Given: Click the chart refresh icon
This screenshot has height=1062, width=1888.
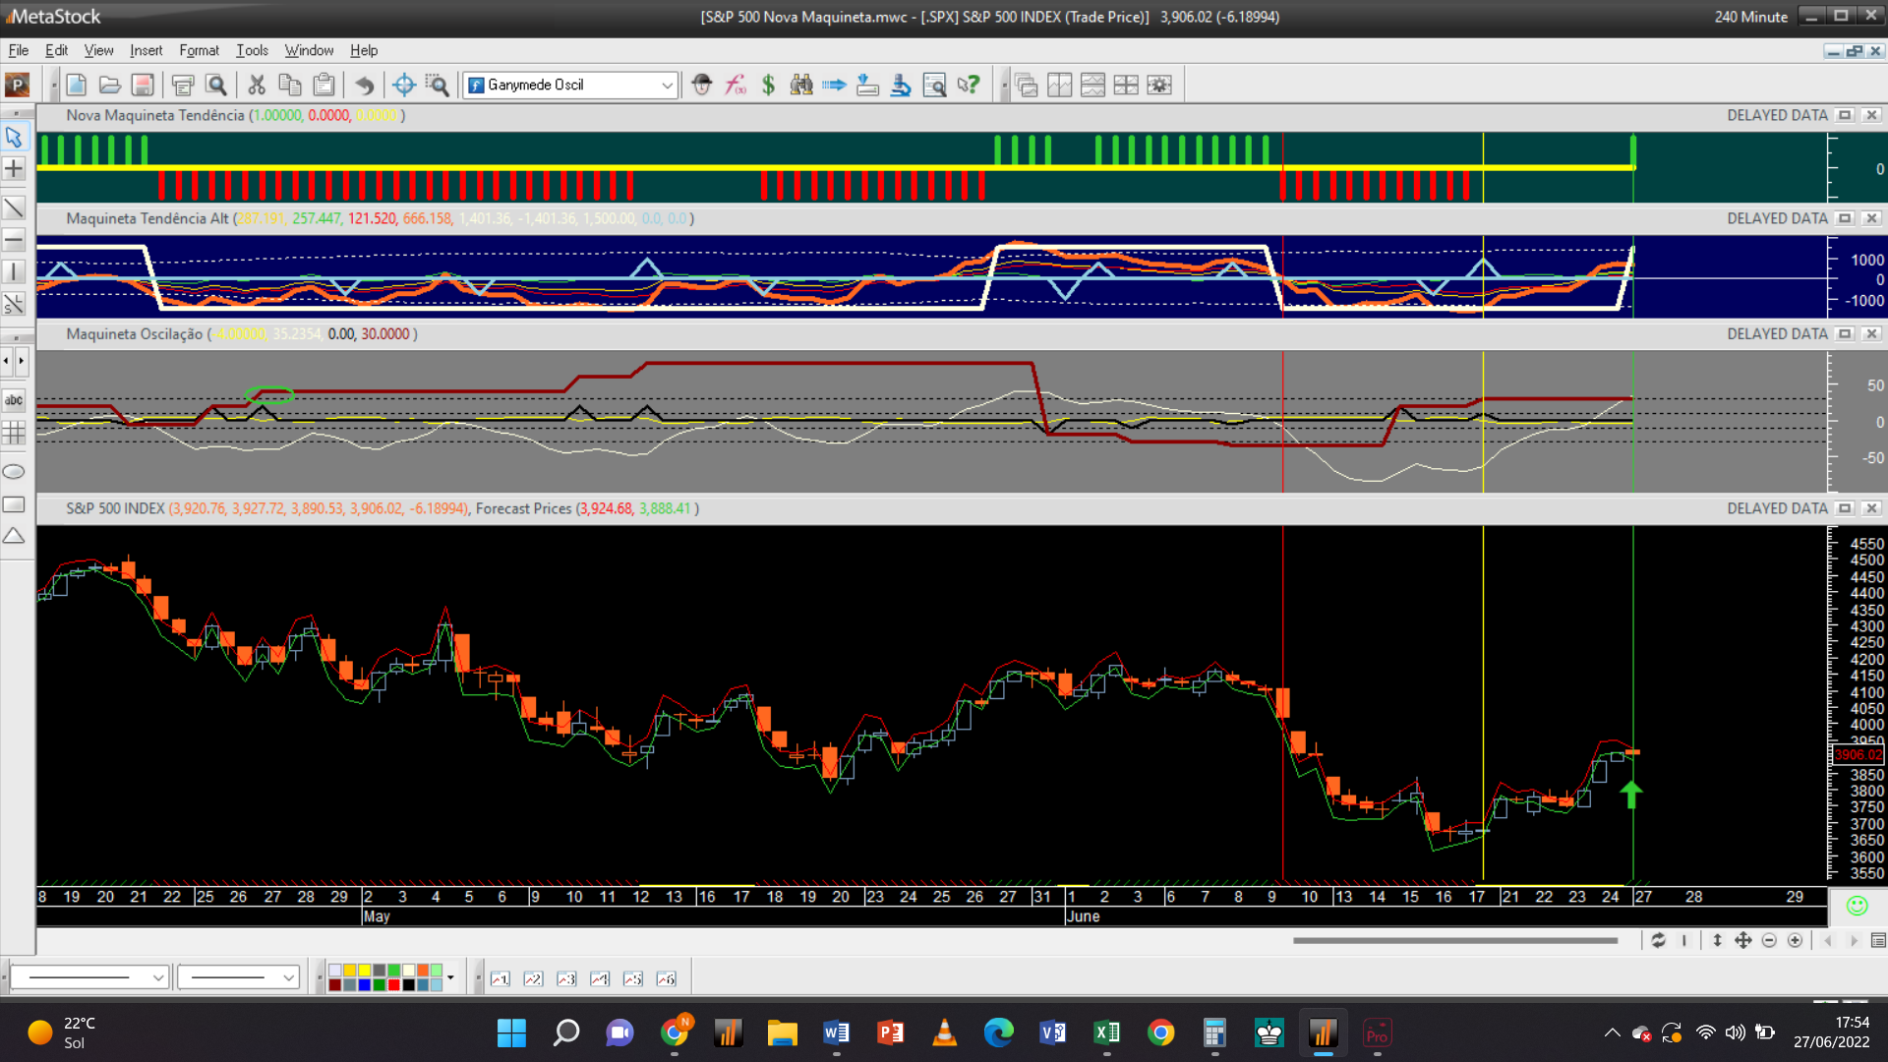Looking at the screenshot, I should (1658, 941).
